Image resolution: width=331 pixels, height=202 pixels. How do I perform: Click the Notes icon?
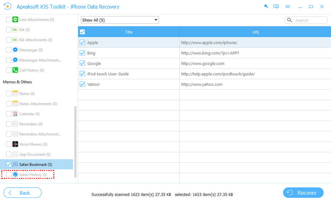click(15, 94)
